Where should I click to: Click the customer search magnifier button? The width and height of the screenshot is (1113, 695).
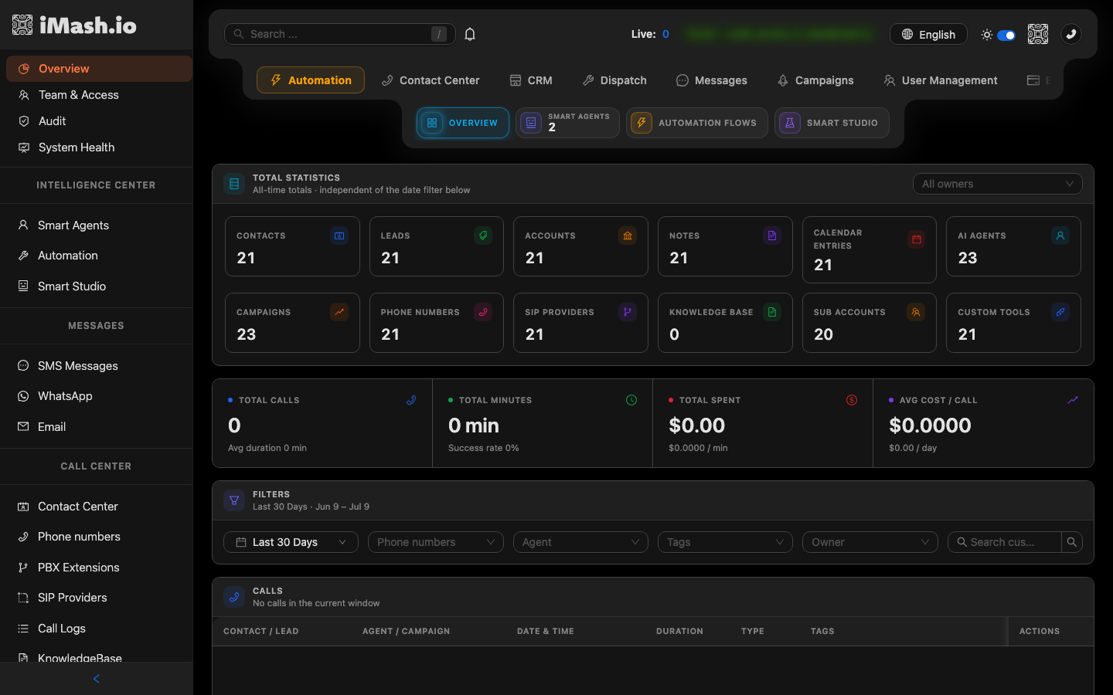tap(1072, 542)
